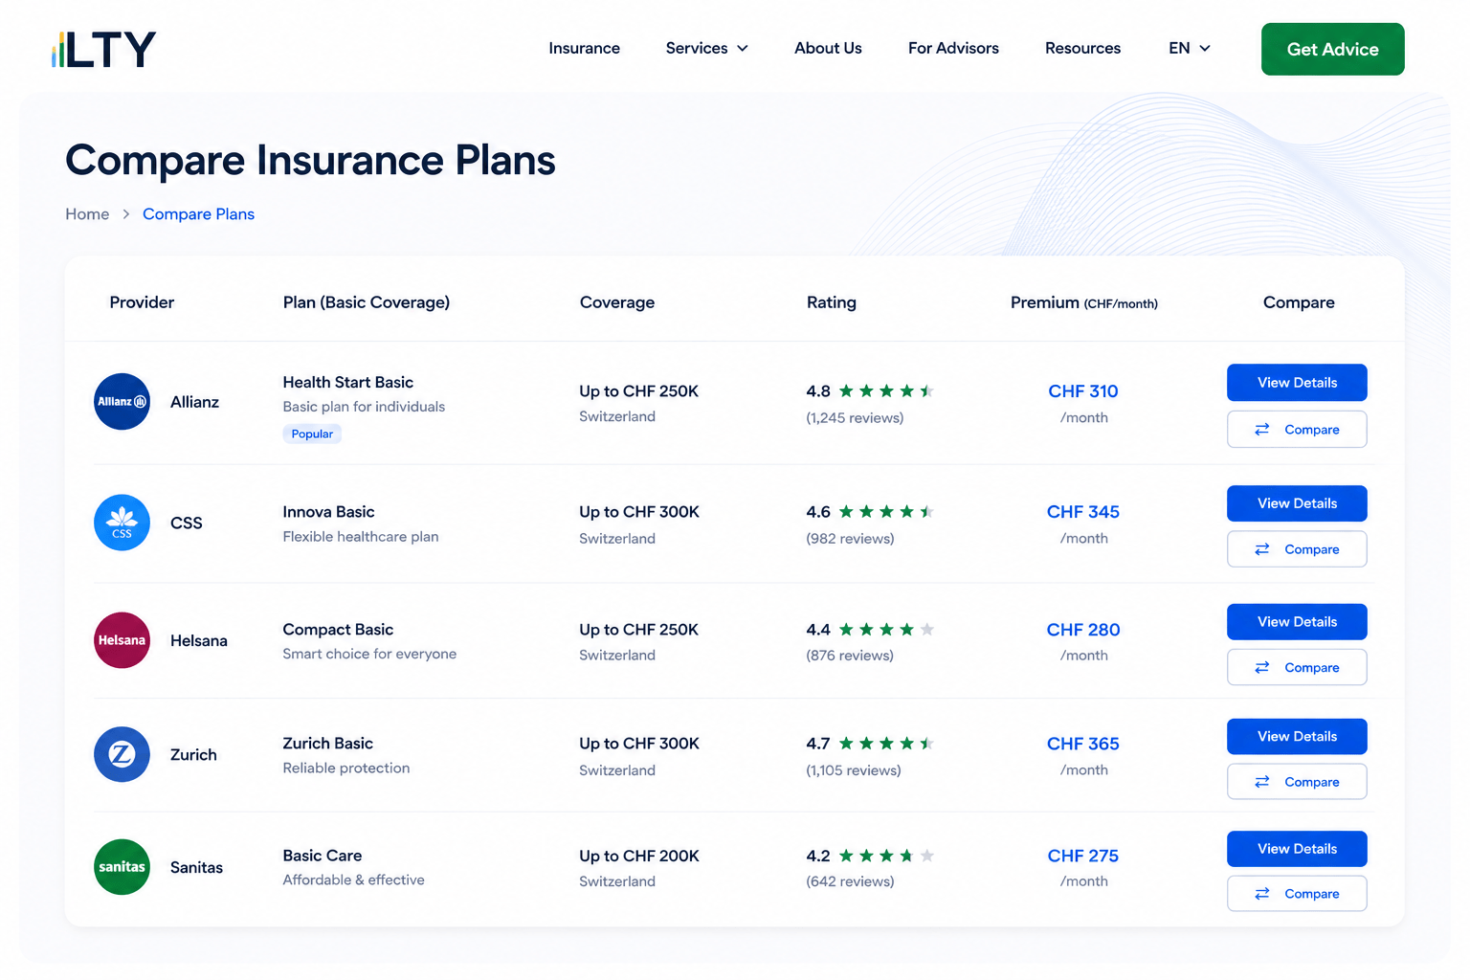The image size is (1470, 980).
Task: View Details for Sanitas Basic Care
Action: tap(1297, 849)
